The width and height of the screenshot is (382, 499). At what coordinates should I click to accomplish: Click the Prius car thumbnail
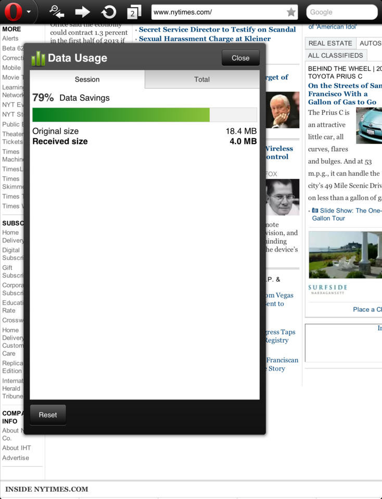coord(369,125)
